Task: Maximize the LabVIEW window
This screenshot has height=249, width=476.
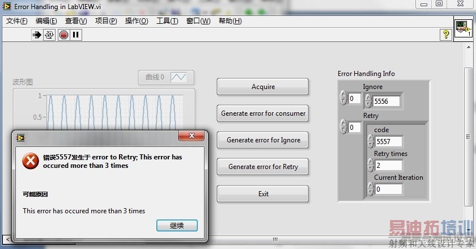Action: click(439, 3)
